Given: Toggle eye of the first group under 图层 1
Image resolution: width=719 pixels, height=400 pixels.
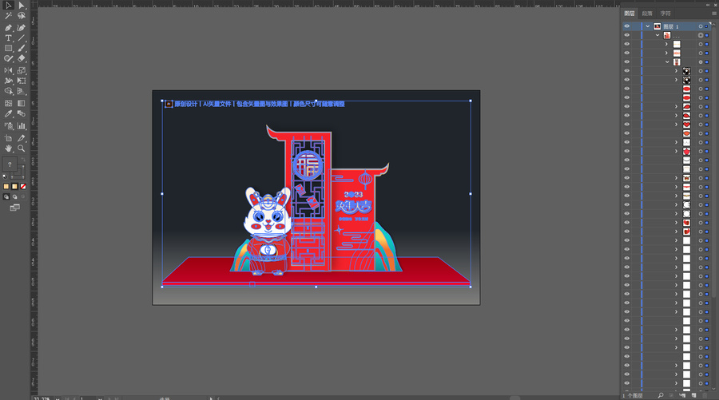Looking at the screenshot, I should tap(627, 35).
